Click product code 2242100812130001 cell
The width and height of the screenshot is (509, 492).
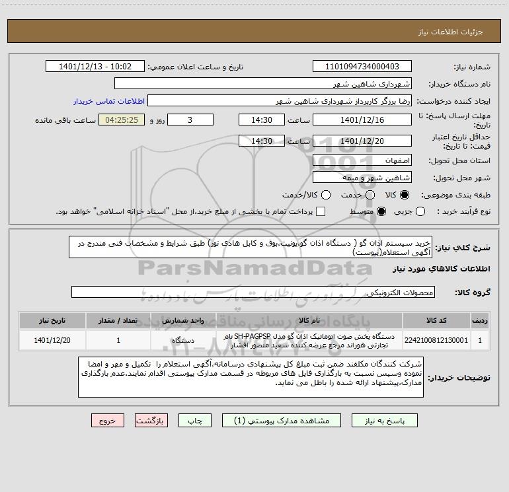click(436, 340)
